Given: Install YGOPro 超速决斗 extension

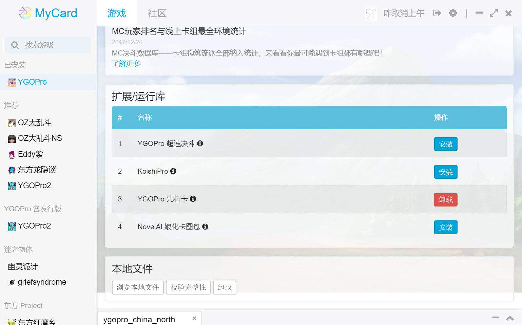Looking at the screenshot, I should 446,144.
